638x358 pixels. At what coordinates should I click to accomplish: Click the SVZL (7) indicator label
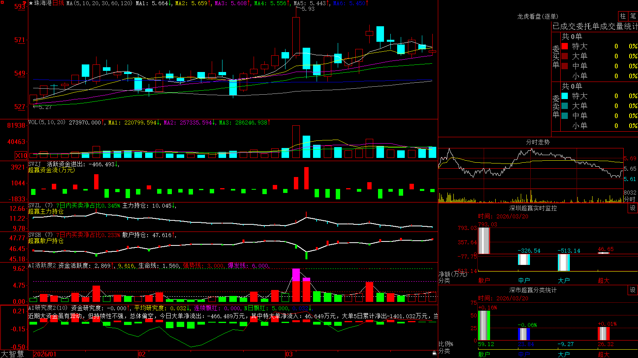pos(40,205)
